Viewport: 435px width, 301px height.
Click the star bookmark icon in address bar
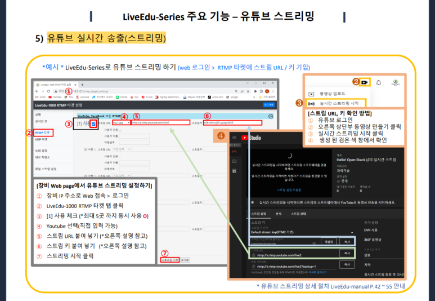pyautogui.click(x=248, y=91)
